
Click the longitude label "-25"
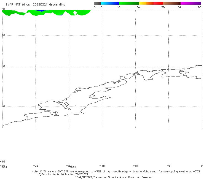[x=36, y=166]
